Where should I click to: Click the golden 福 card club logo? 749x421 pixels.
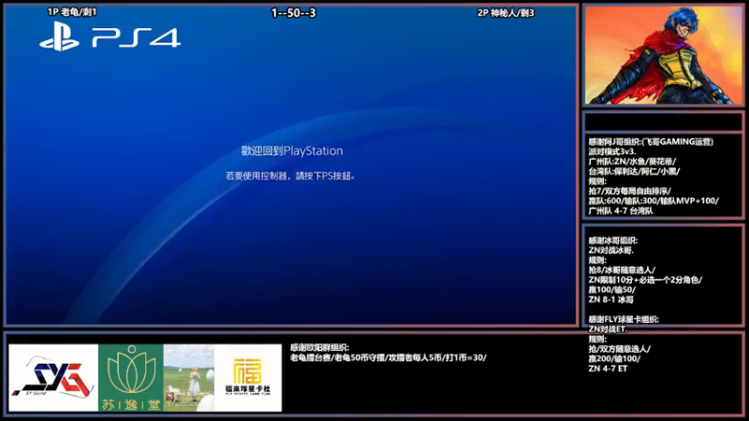(247, 378)
